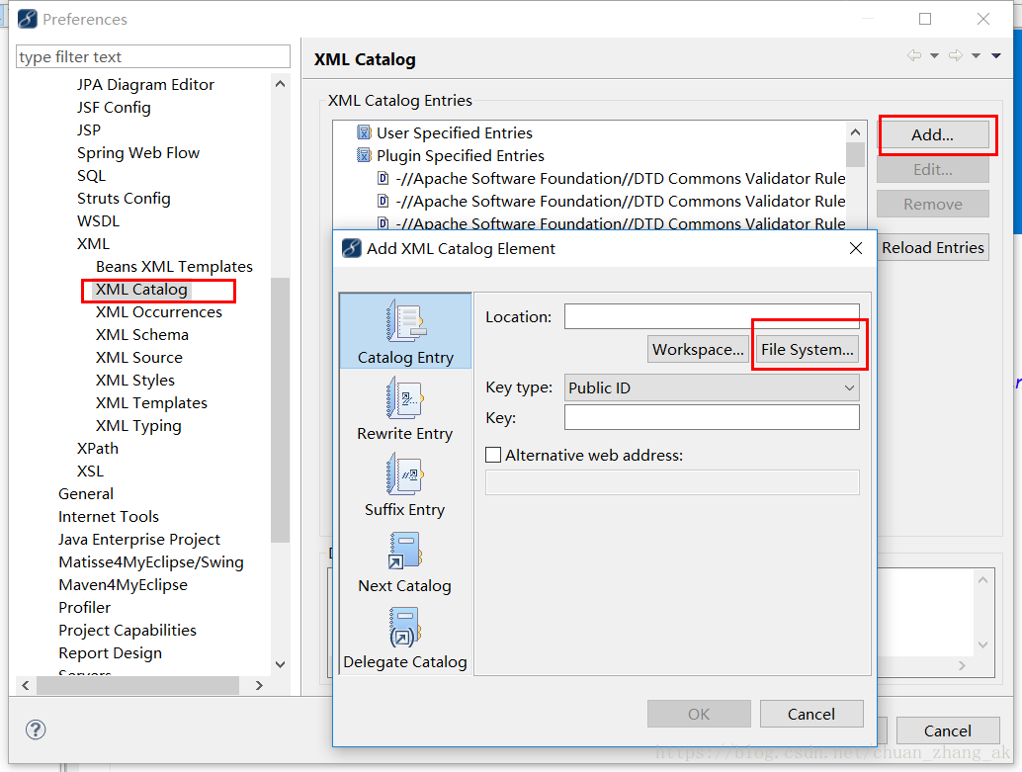This screenshot has width=1022, height=772.
Task: Select Plugin Specified Entries in the catalog list
Action: tap(461, 156)
